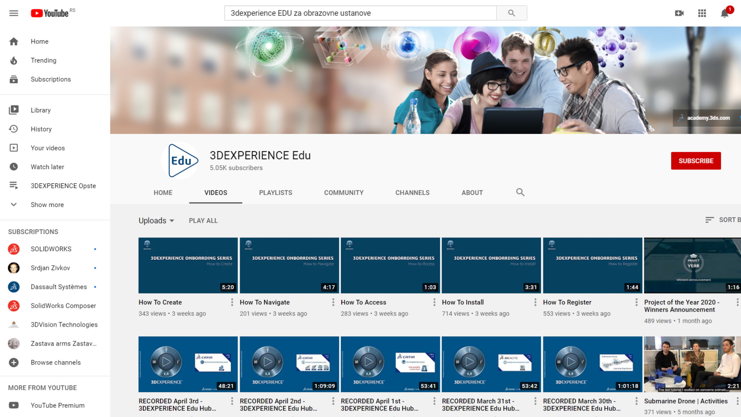Switch to the PLAYLISTS tab
The image size is (741, 417).
(x=276, y=193)
